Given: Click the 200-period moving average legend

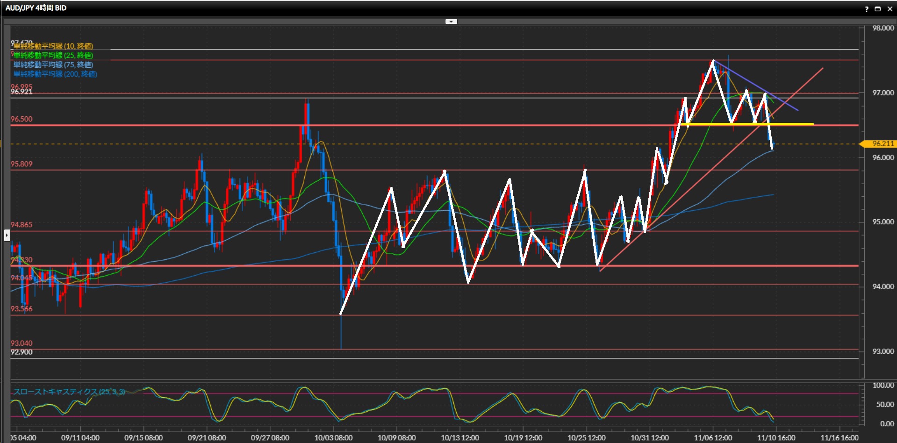Looking at the screenshot, I should tap(55, 74).
